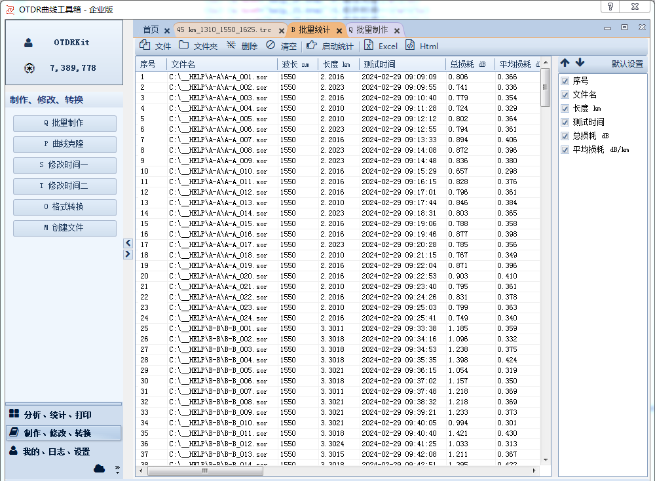Click the table's horizontal scrollbar thumb
The image size is (655, 481).
(x=205, y=471)
